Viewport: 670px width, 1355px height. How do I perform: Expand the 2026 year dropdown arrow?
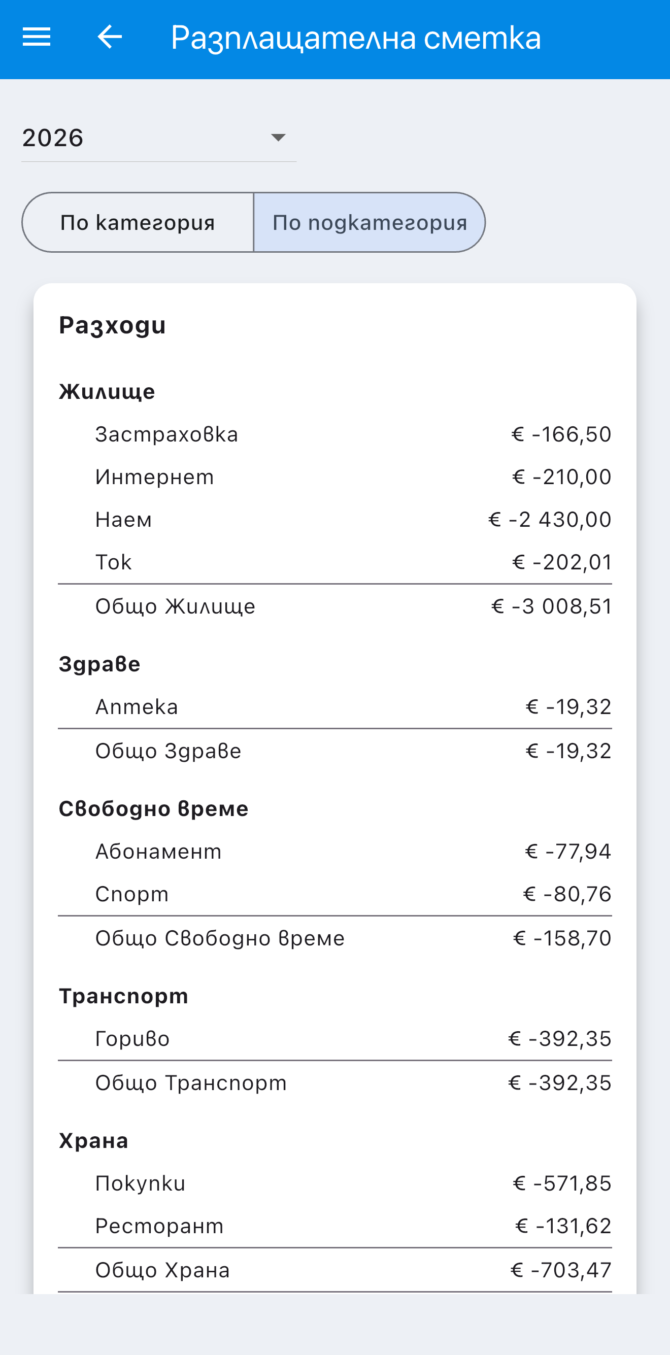point(278,138)
